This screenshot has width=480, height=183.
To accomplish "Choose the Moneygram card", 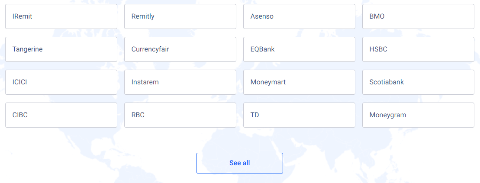I will pos(418,115).
